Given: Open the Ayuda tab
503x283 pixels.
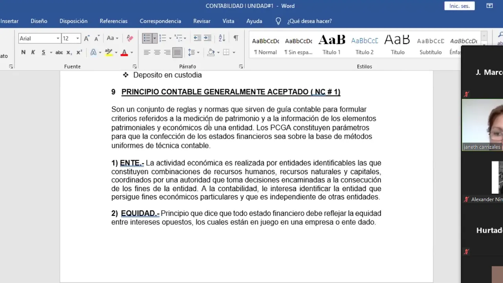Looking at the screenshot, I should (254, 21).
